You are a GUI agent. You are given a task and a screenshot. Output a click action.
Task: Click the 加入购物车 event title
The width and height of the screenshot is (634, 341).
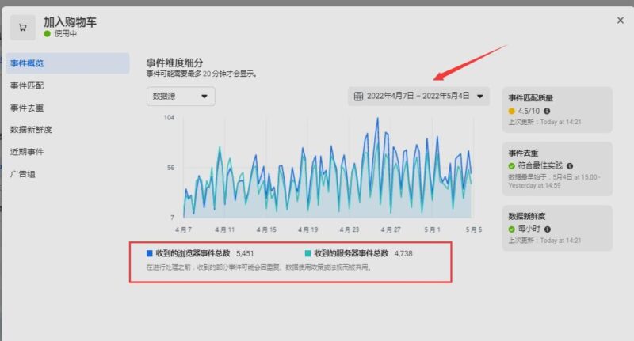coord(71,22)
